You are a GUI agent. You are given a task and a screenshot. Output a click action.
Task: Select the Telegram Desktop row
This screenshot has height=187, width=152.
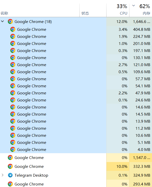coord(31,175)
